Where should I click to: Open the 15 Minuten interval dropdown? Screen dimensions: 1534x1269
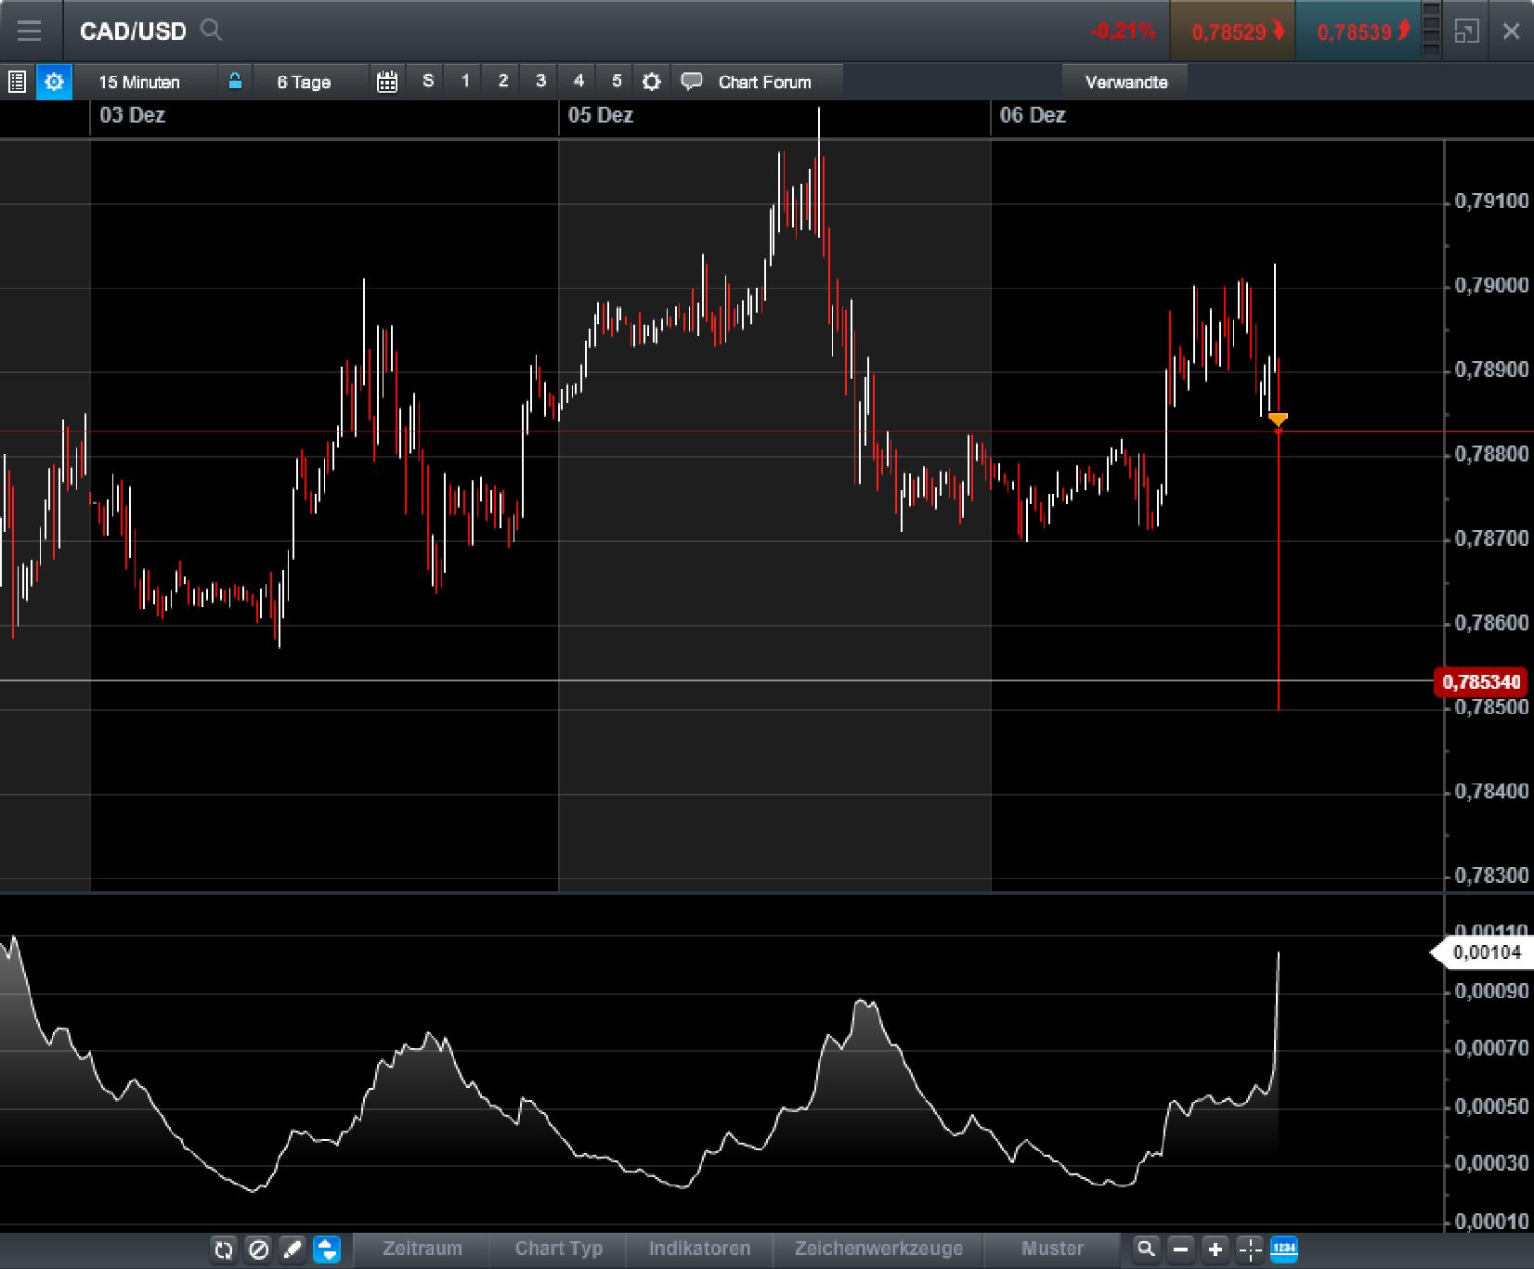(x=139, y=82)
